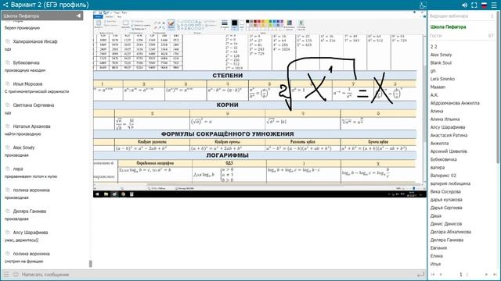Click Calculator icon on shared taskbar
Viewport: 501px width, 281px height.
[132, 194]
